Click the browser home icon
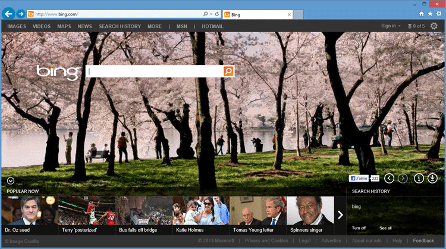 point(421,13)
